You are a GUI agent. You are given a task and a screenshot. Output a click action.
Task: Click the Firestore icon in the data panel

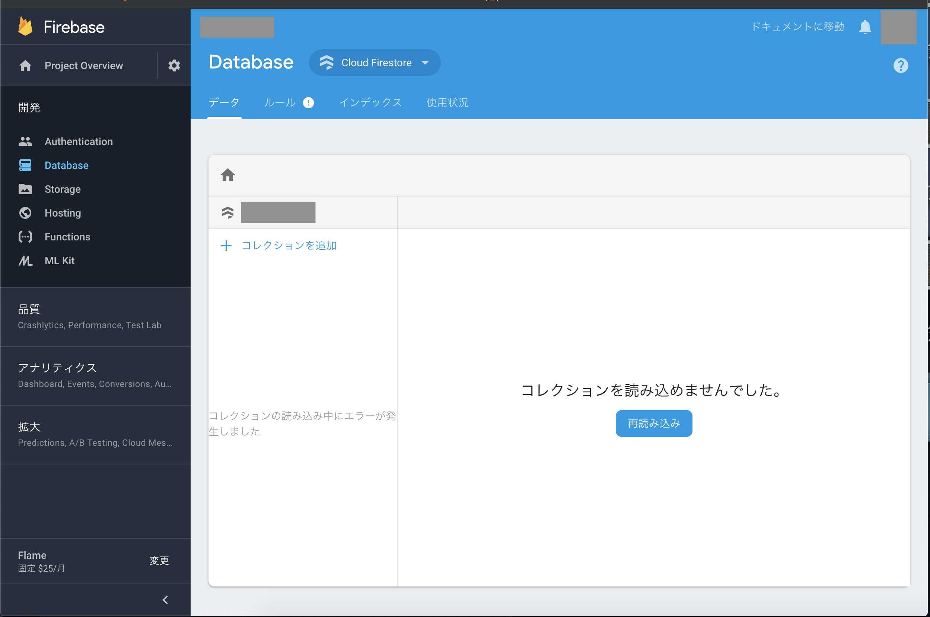[x=227, y=212]
